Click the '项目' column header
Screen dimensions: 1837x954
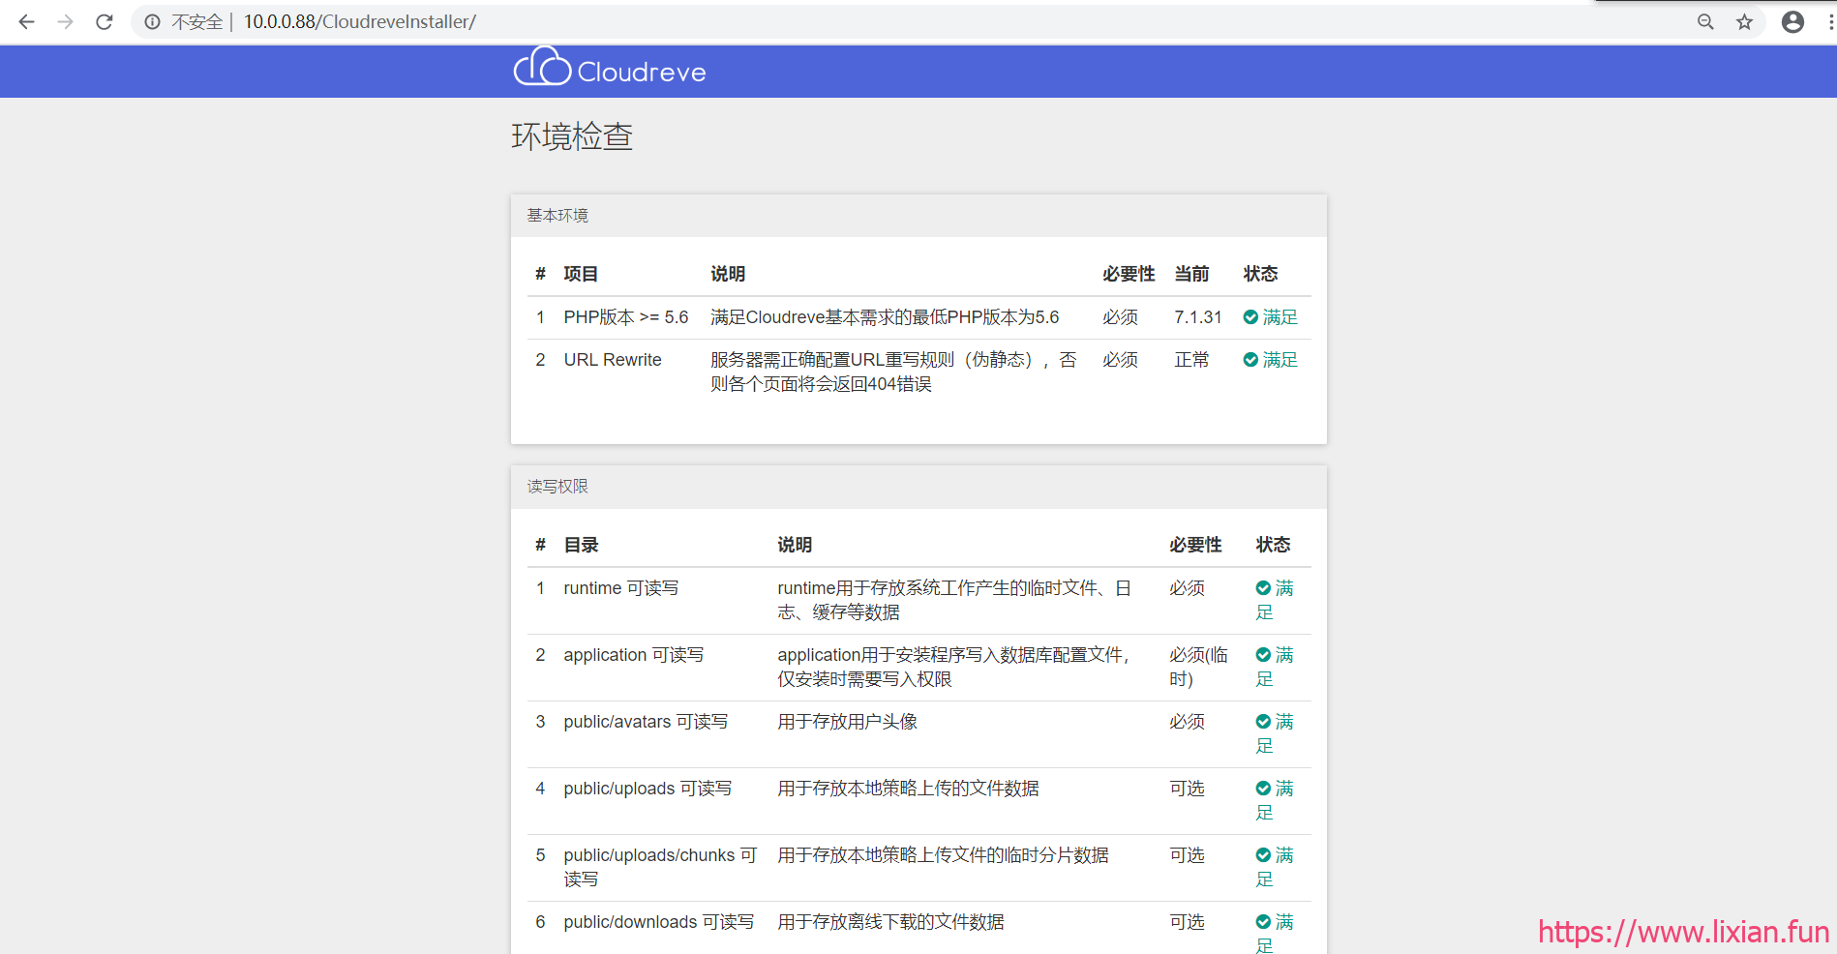[x=581, y=274]
